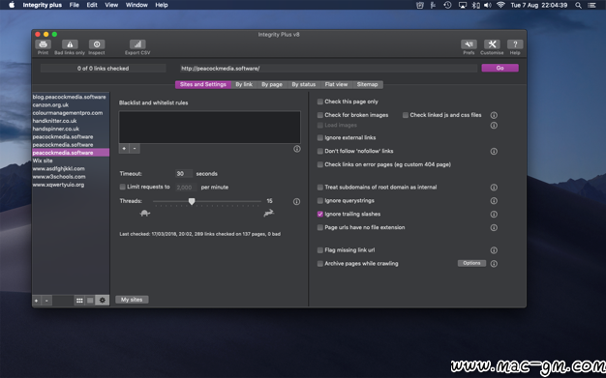Switch to the Flat view tab
The image size is (606, 378).
coord(336,84)
